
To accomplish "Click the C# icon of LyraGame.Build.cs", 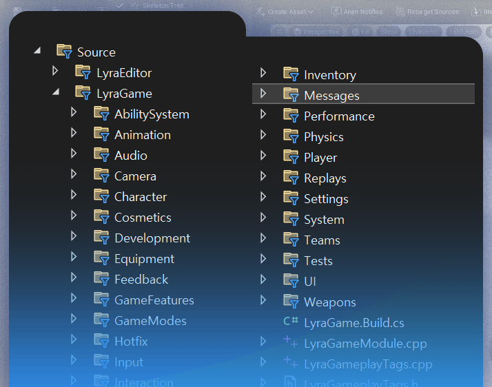I will coord(291,321).
